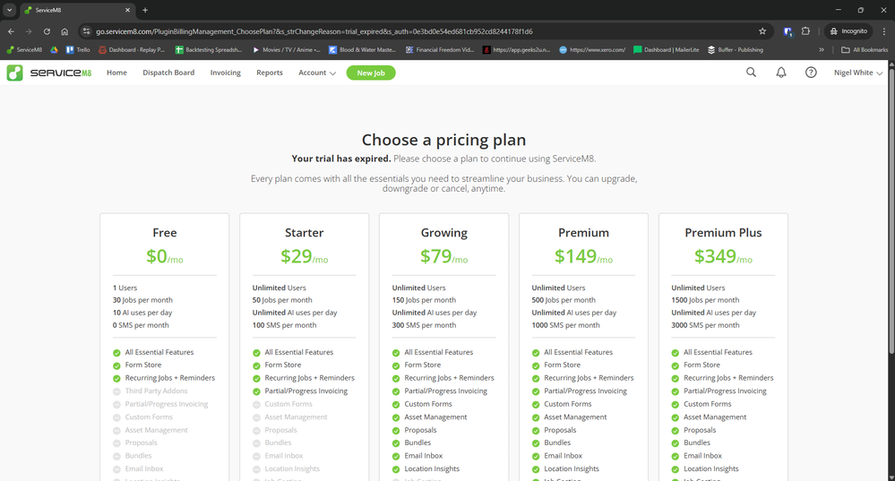Select the Premium Plus plan title
The height and width of the screenshot is (481, 895).
tap(723, 233)
